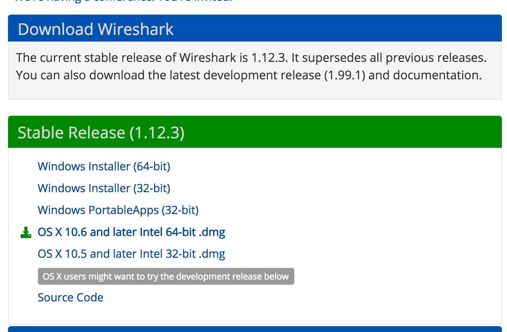Collapse the green Stable Release (1.12.3) header
The width and height of the screenshot is (507, 332).
(255, 132)
